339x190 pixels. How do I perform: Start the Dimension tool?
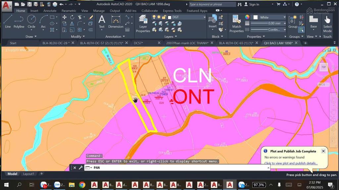(x=116, y=21)
